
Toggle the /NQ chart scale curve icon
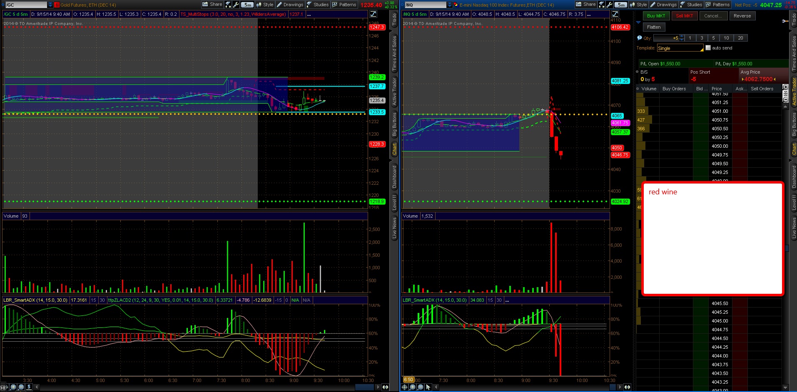615,14
